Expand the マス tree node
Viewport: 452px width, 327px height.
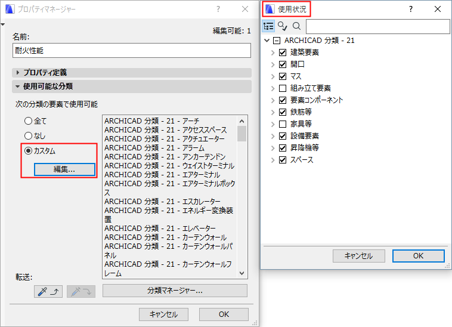point(273,76)
